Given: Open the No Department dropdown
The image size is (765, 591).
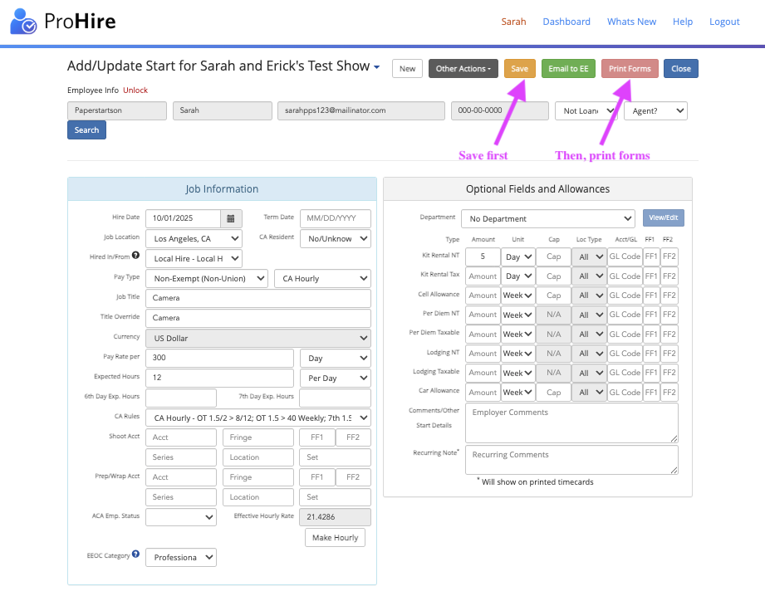Looking at the screenshot, I should click(x=548, y=219).
